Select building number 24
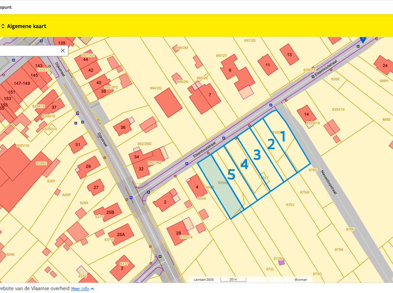The width and height of the screenshot is (393, 293). click(385, 65)
